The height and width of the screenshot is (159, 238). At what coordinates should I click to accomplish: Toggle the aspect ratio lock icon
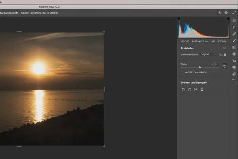pos(225,54)
